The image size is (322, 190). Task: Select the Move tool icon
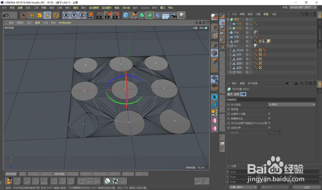[32, 15]
